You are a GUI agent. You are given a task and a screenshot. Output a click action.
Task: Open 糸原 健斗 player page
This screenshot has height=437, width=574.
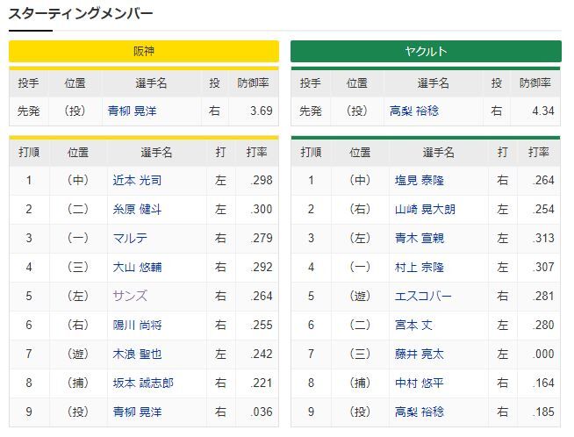137,209
